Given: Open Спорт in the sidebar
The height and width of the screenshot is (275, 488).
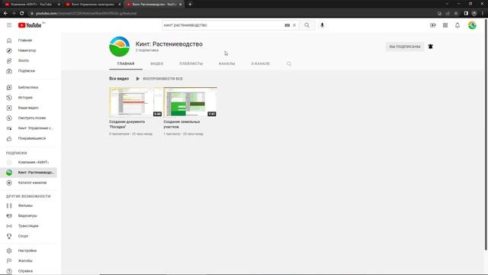Looking at the screenshot, I should pyautogui.click(x=28, y=236).
